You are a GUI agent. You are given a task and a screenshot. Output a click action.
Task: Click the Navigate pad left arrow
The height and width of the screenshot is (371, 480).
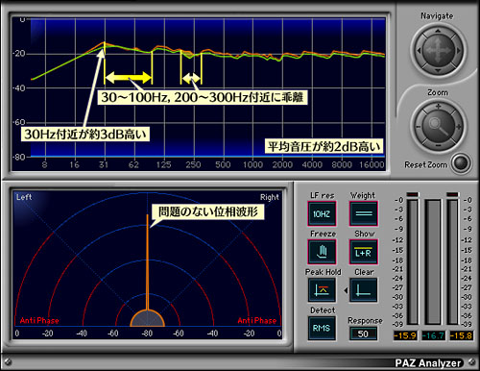tap(419, 51)
